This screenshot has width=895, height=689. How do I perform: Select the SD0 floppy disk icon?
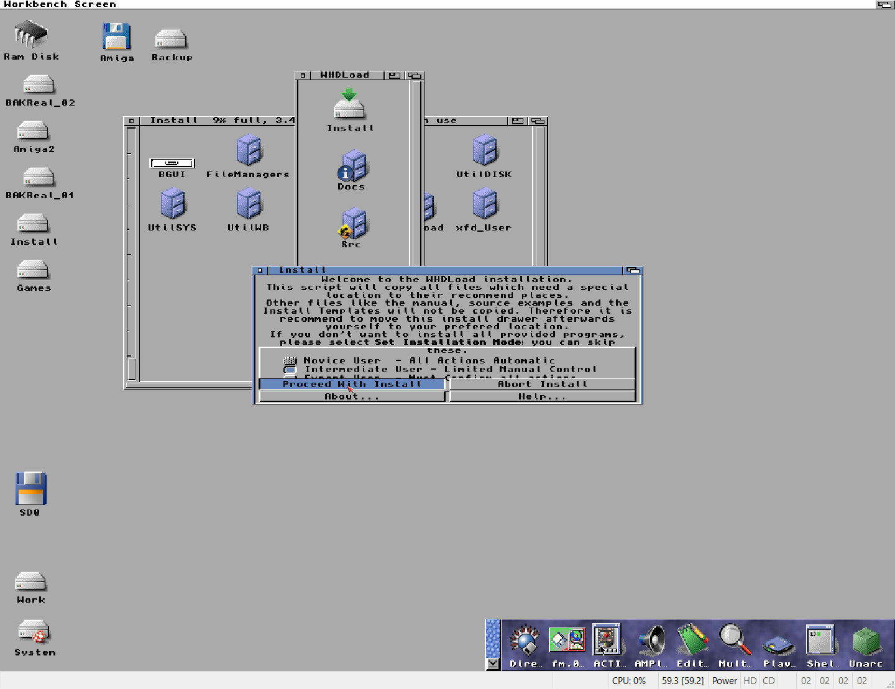30,488
